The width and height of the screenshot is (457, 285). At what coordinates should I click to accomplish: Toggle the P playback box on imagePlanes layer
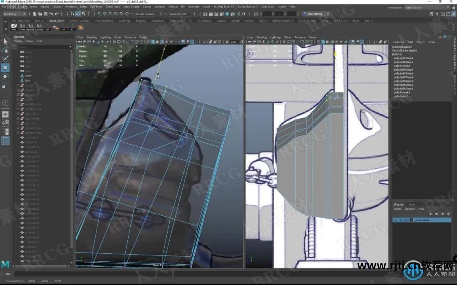point(400,220)
